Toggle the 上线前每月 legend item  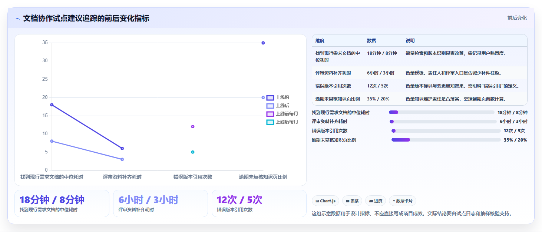[282, 114]
